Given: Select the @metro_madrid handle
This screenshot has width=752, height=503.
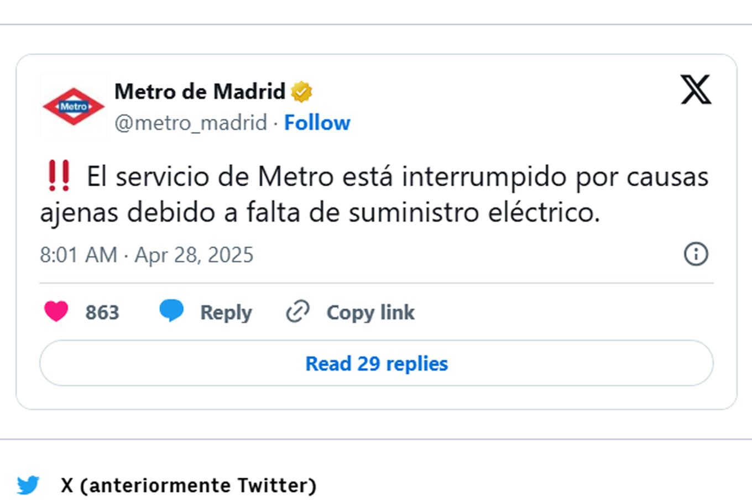Looking at the screenshot, I should pos(190,122).
